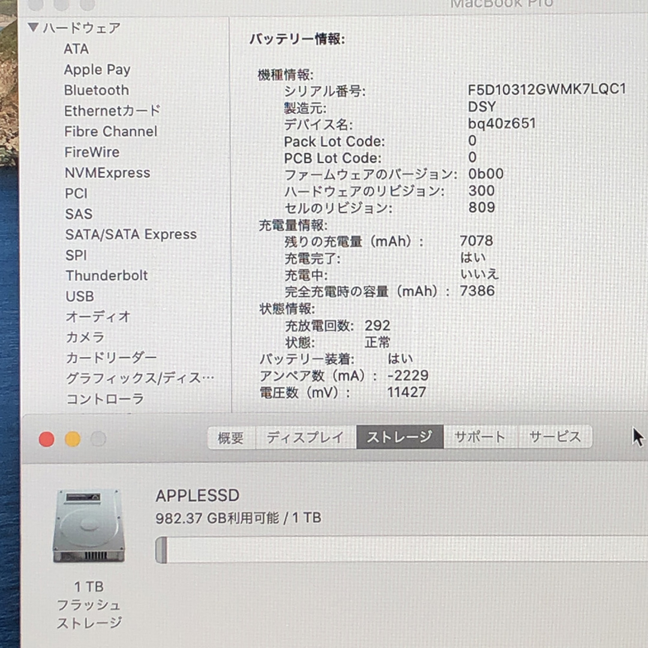Select グラフィックス/ディス… entry

pos(140,378)
